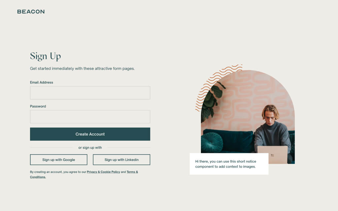Choose Sign up with Linkedin
Image resolution: width=338 pixels, height=211 pixels.
coord(121,160)
